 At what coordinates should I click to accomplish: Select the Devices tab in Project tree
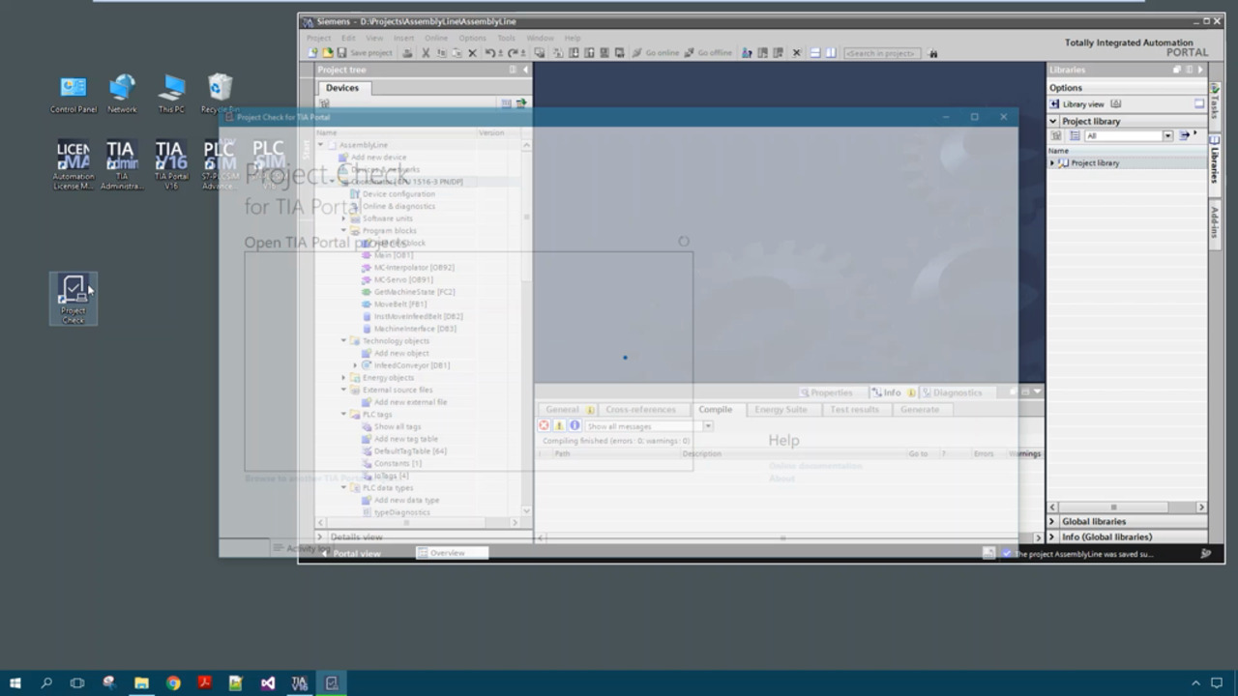tap(341, 88)
